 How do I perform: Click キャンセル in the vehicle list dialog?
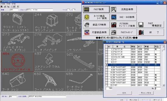(146, 93)
